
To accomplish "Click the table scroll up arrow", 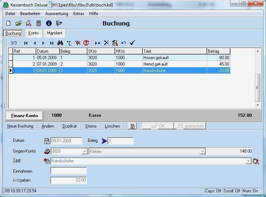I will [257, 51].
